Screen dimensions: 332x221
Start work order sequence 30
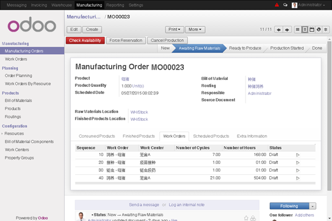(x=297, y=170)
